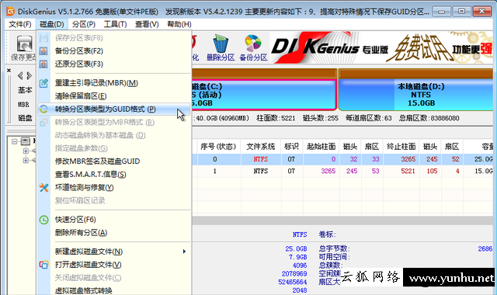Open the 文件(F) menu
The width and height of the screenshot is (497, 295).
tap(20, 24)
